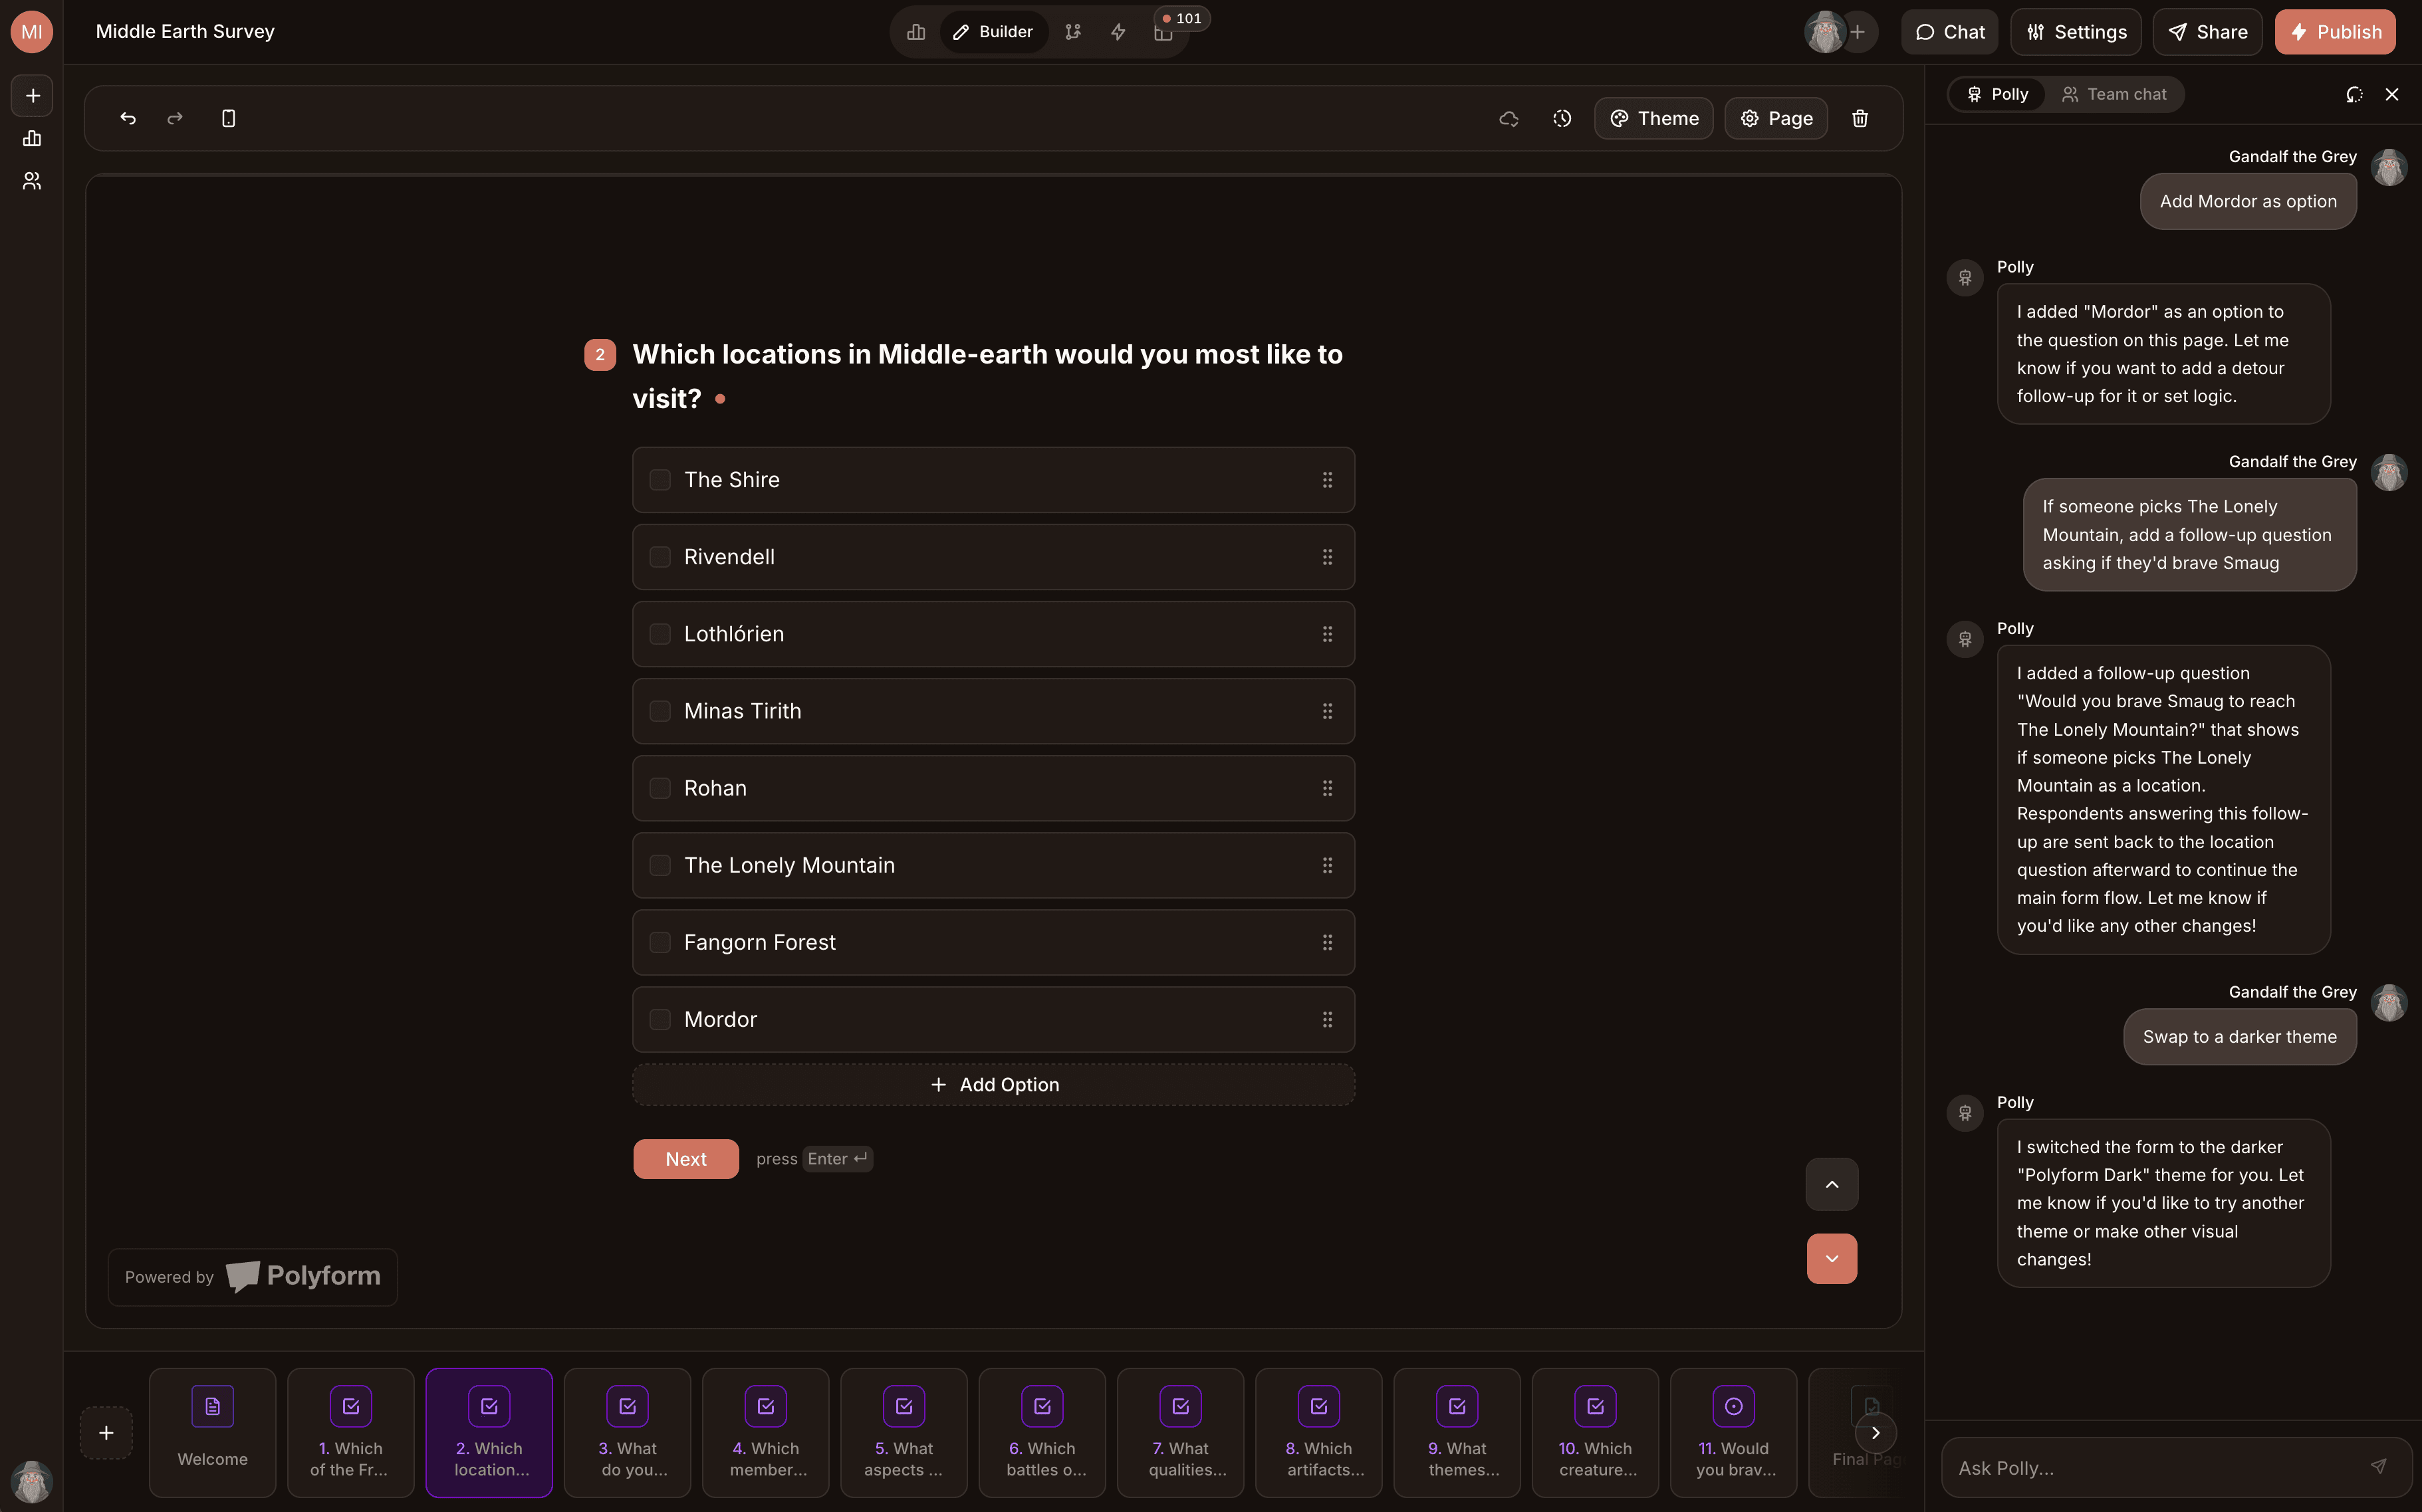Open the people sharing icon in sidebar
2422x1512 pixels.
pyautogui.click(x=31, y=181)
